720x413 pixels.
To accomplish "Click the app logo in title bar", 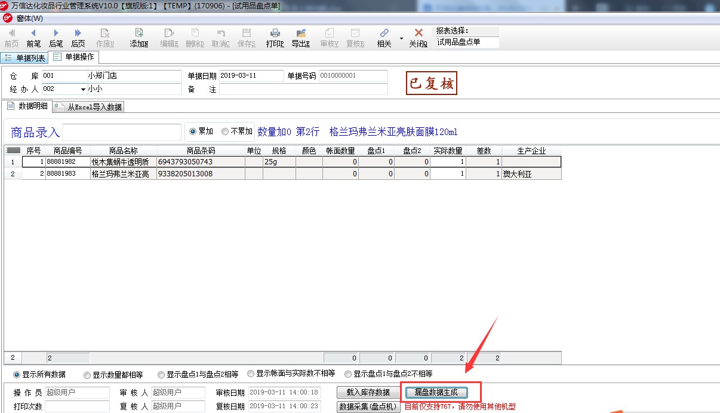I will click(x=5, y=5).
